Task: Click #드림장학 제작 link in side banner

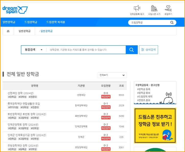Action: [x=145, y=96]
